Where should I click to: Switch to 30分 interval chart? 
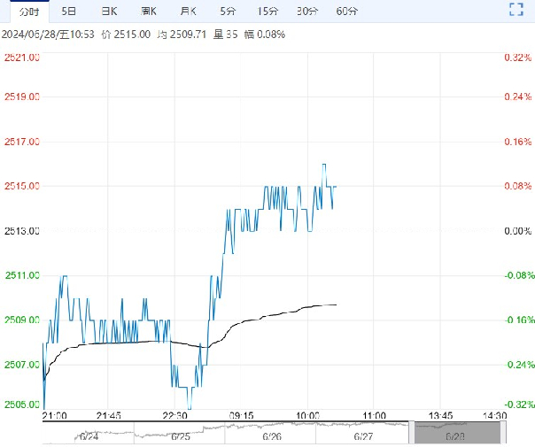coord(307,12)
